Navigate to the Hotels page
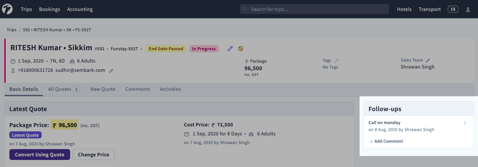478x167 pixels. coord(404,9)
